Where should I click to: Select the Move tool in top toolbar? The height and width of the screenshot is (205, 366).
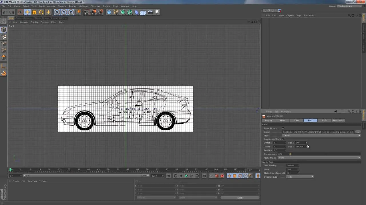tap(27, 12)
